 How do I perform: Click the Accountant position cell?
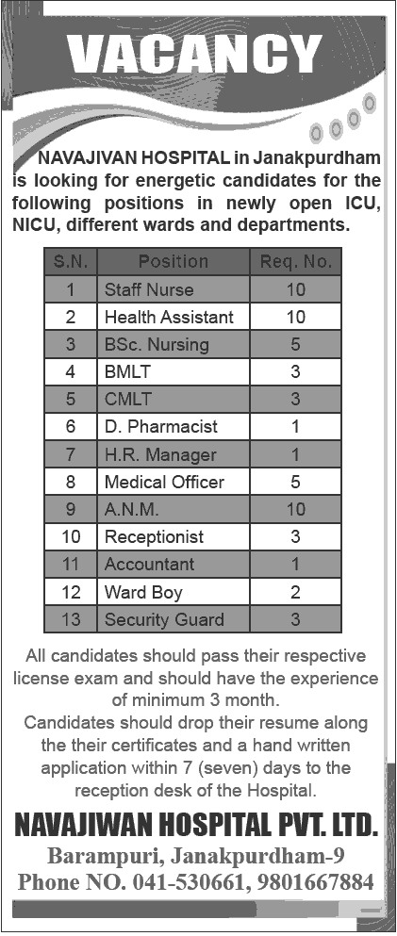(174, 564)
